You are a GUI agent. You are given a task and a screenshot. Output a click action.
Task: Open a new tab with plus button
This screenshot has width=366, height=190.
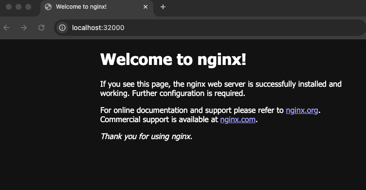click(x=163, y=7)
